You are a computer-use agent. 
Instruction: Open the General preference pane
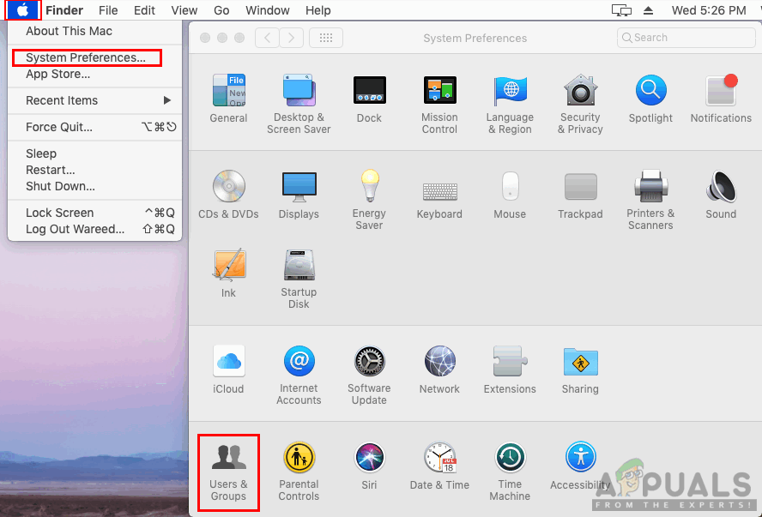[228, 99]
